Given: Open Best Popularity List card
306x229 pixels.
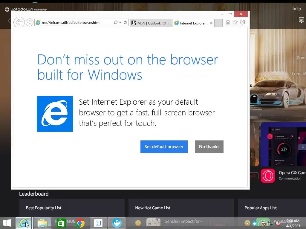Looking at the screenshot, I should (72, 208).
